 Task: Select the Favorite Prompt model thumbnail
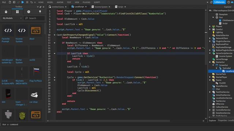[x=8, y=31]
